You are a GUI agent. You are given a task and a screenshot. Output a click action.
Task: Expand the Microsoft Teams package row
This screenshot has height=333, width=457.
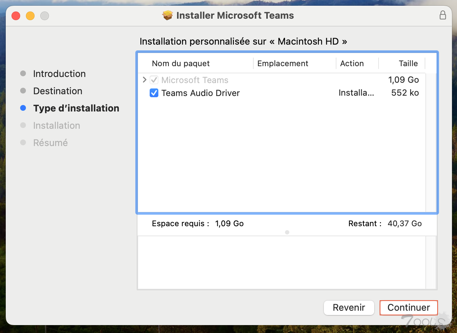(145, 80)
